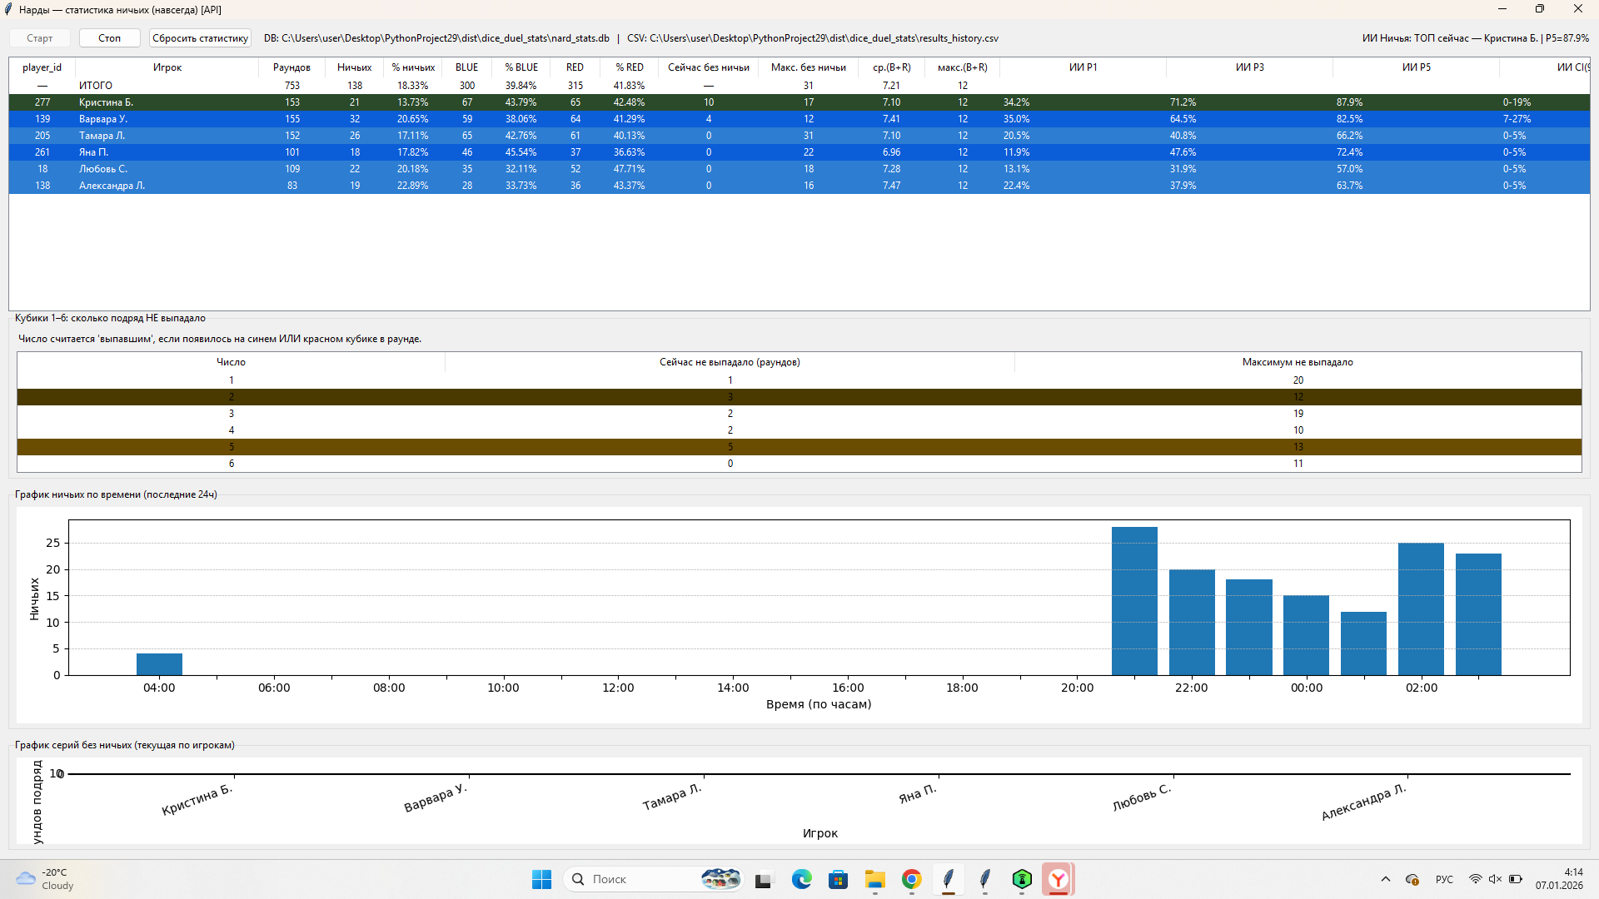Open Yandex Browser taskbar icon

pos(1058,879)
